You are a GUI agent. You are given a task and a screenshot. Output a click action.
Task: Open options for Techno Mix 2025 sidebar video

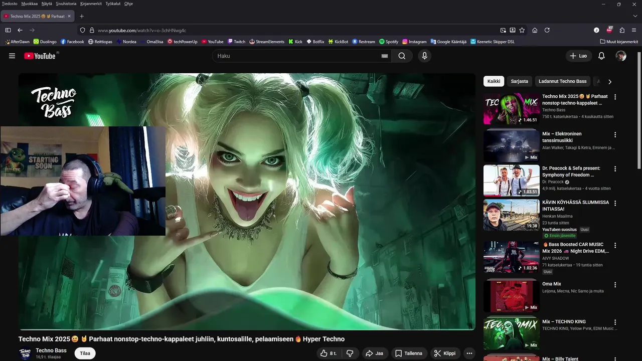tap(615, 97)
